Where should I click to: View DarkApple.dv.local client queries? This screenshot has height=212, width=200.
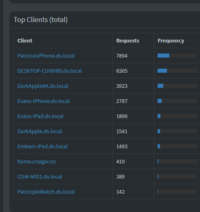(40, 131)
